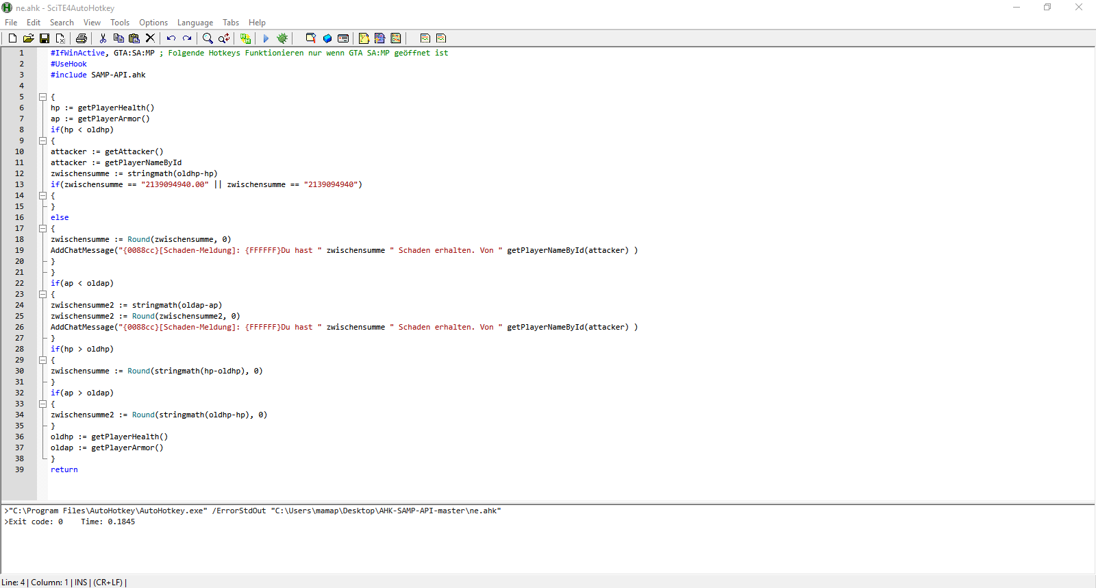Start debugging with the green bug icon
Viewport: 1096px width, 588px height.
(282, 38)
